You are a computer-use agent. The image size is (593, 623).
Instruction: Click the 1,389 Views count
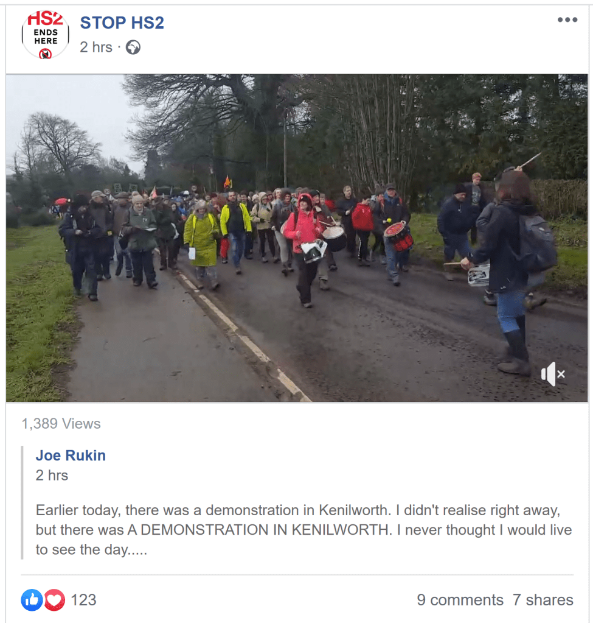click(x=61, y=423)
